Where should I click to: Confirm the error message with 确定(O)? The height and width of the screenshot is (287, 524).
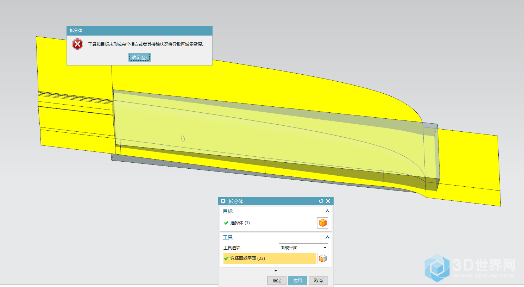pos(139,57)
